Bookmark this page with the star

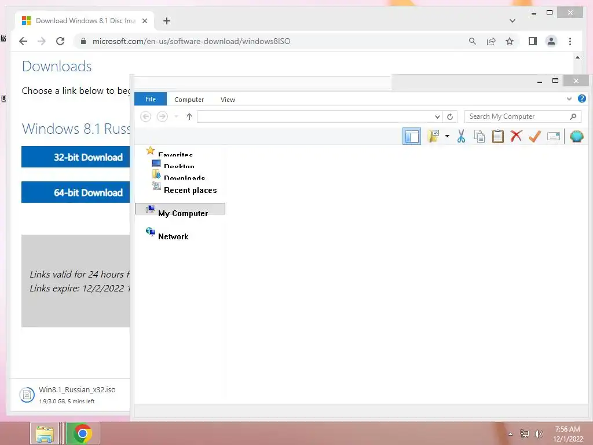510,41
